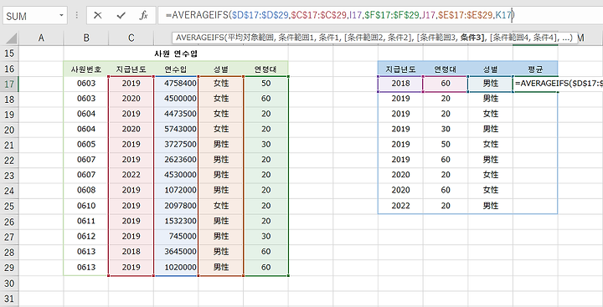Click the 연령대 header in right table

pyautogui.click(x=446, y=69)
